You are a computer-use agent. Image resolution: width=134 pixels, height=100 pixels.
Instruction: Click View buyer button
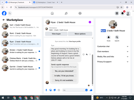tap(56, 34)
